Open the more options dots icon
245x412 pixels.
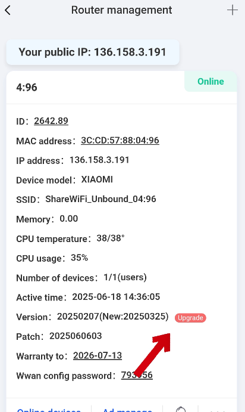point(218,410)
